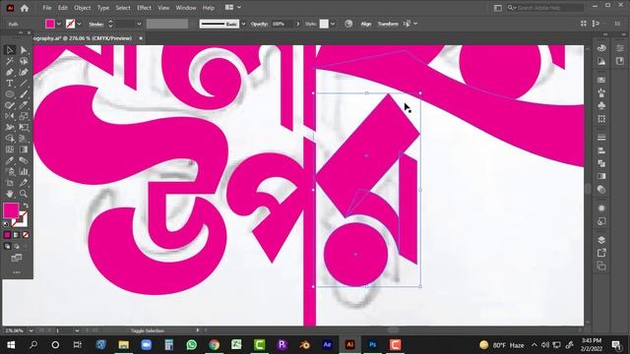This screenshot has height=354, width=630.
Task: Select the Gradient tool
Action: (24, 149)
